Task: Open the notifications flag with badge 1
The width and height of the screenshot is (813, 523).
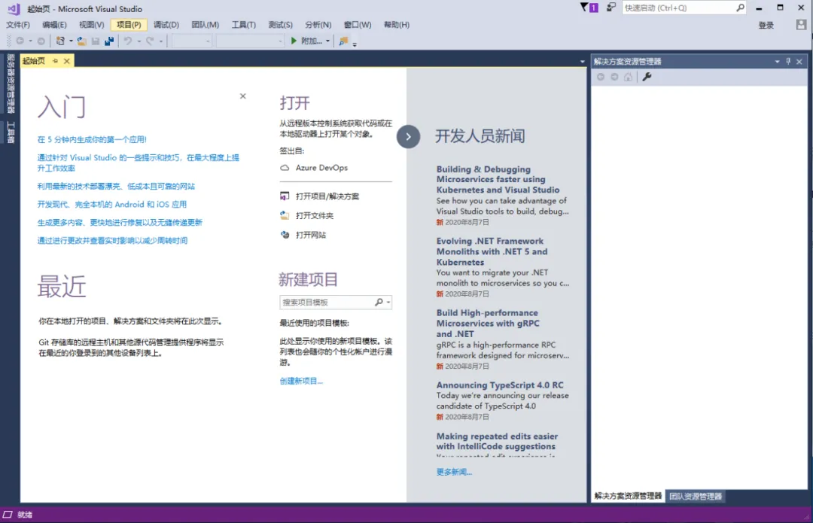Action: pyautogui.click(x=589, y=8)
